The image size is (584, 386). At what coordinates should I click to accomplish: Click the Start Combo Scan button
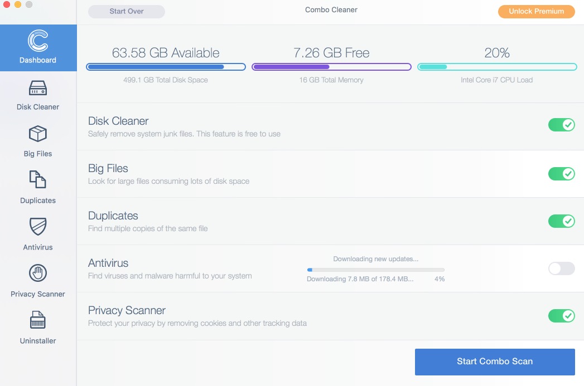tap(495, 361)
